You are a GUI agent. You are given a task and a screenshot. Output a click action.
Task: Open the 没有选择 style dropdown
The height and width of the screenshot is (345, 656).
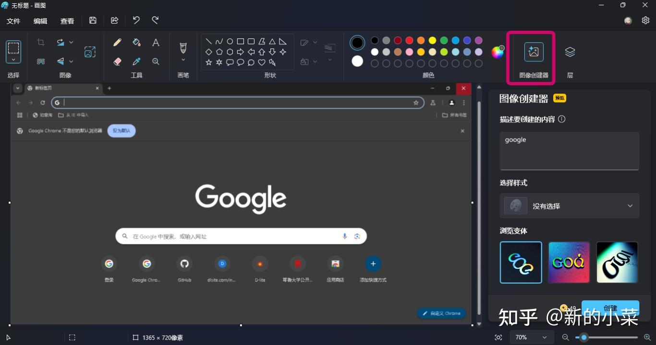coord(569,205)
